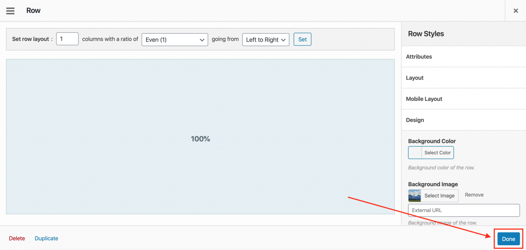The image size is (526, 250).
Task: Delete this row
Action: pyautogui.click(x=17, y=238)
